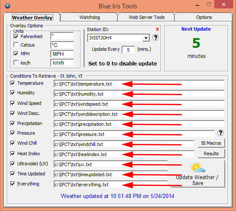
Task: Toggle the Heat Index checkbox
Action: pyautogui.click(x=13, y=154)
